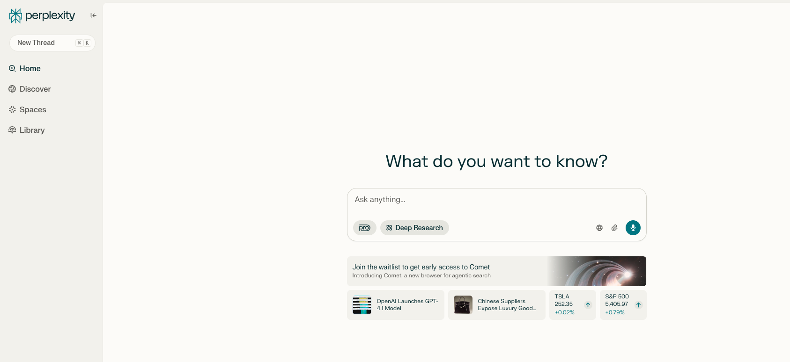
Task: Click the TSLA +0.02% change value
Action: 565,312
